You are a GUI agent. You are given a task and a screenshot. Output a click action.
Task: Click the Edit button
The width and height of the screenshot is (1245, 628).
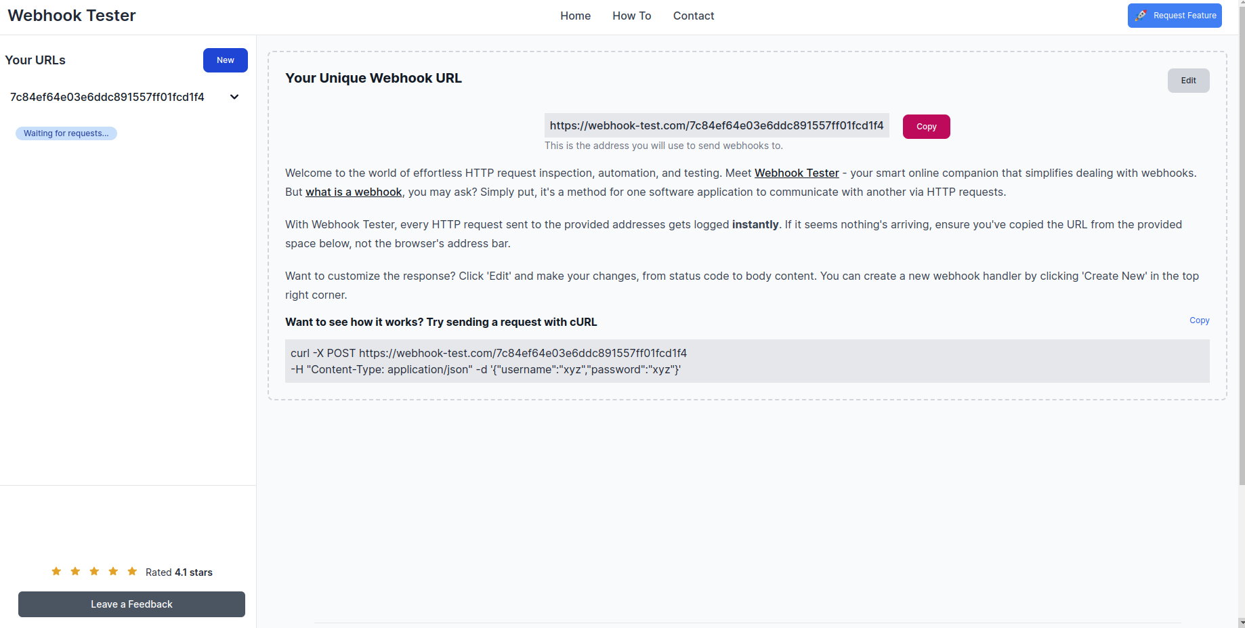click(1188, 81)
